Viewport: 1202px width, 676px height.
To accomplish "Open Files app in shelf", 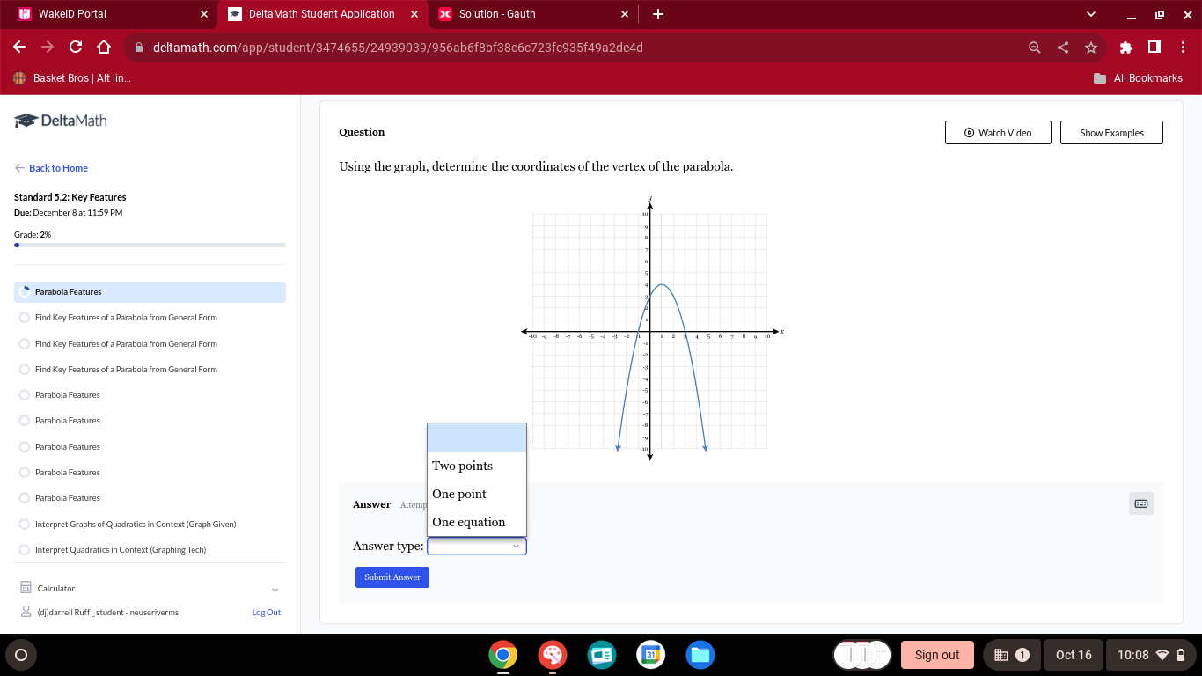I will (x=700, y=655).
